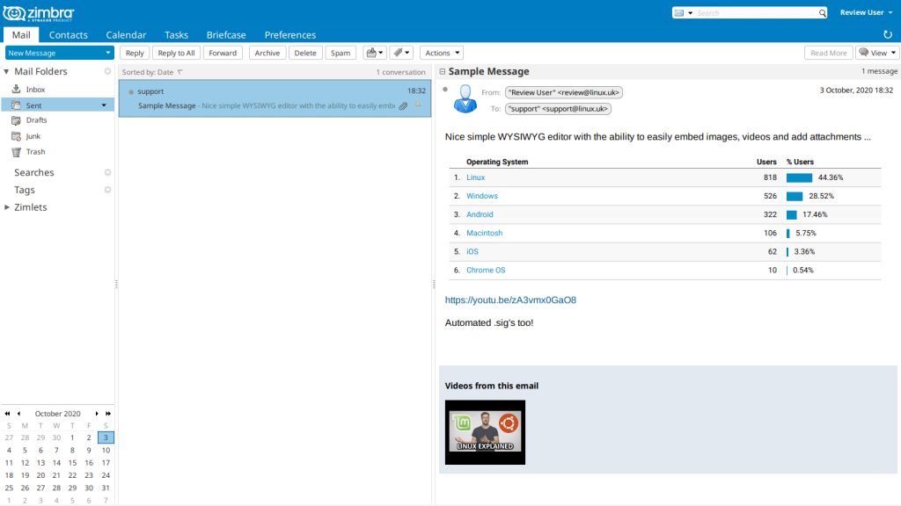901x506 pixels.
Task: Open the View dropdown arrow
Action: tap(893, 53)
